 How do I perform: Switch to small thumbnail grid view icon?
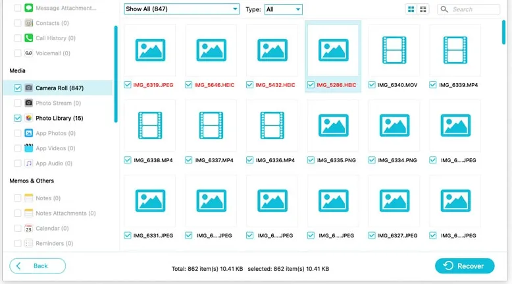coord(423,9)
